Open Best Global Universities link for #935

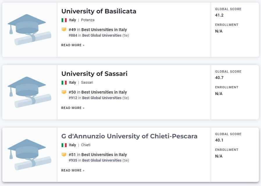pos(102,160)
